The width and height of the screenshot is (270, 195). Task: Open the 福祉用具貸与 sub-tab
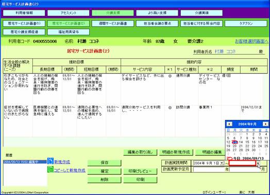[x=69, y=32]
